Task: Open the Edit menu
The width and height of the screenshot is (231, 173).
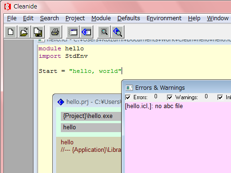Action: click(x=28, y=18)
